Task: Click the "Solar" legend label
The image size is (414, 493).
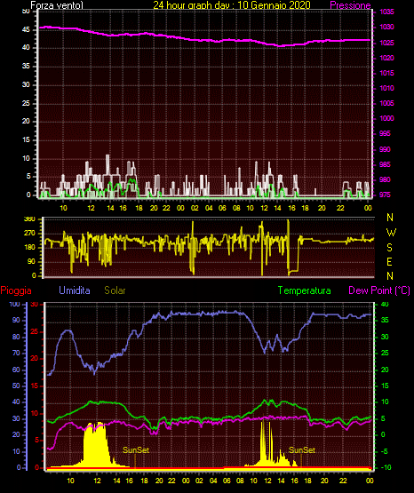Action: tap(115, 290)
